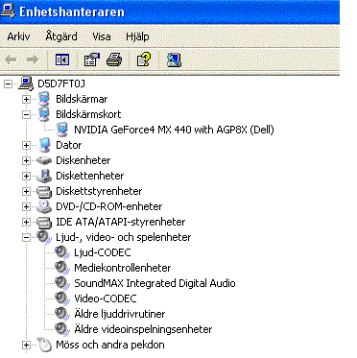Image resolution: width=357 pixels, height=358 pixels.
Task: Select the DVD-/CD-ROM-enheter label
Action: (x=109, y=206)
